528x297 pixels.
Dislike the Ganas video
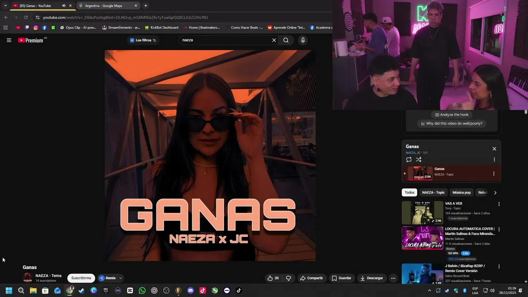pos(288,278)
